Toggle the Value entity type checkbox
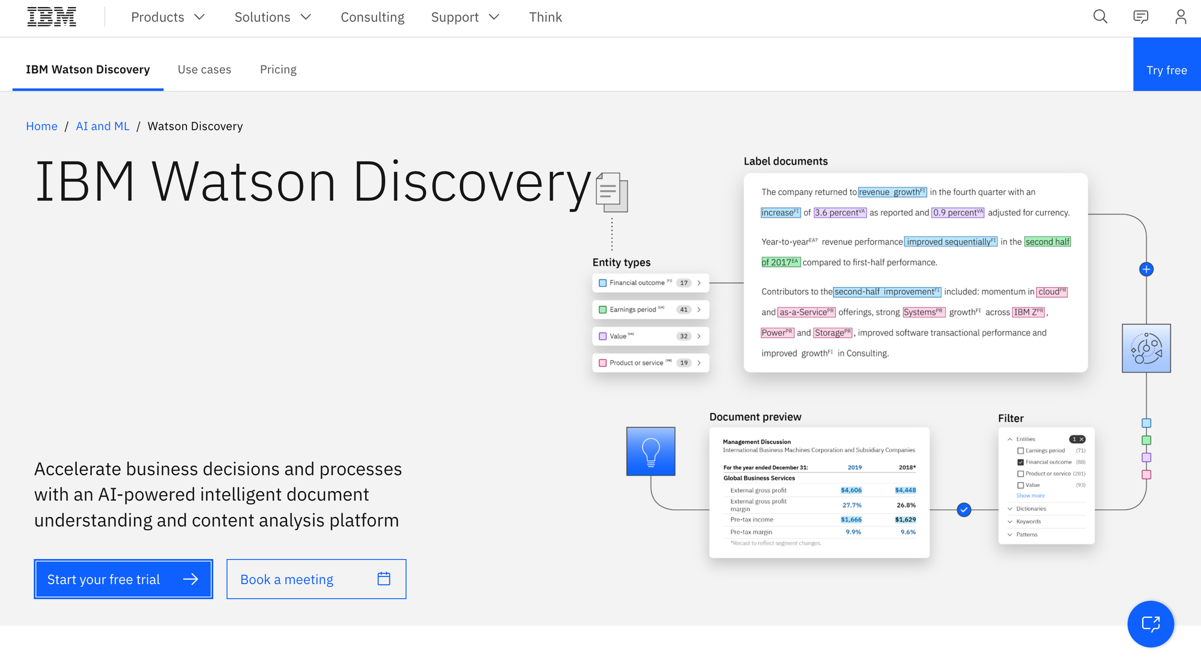Viewport: 1201px width, 670px height. pos(603,336)
